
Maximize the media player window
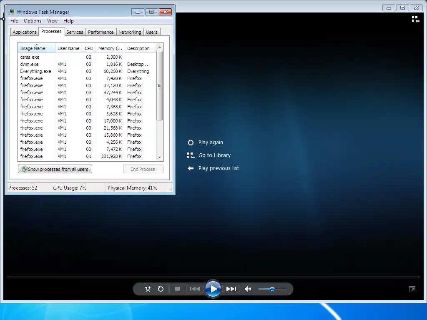point(402,8)
